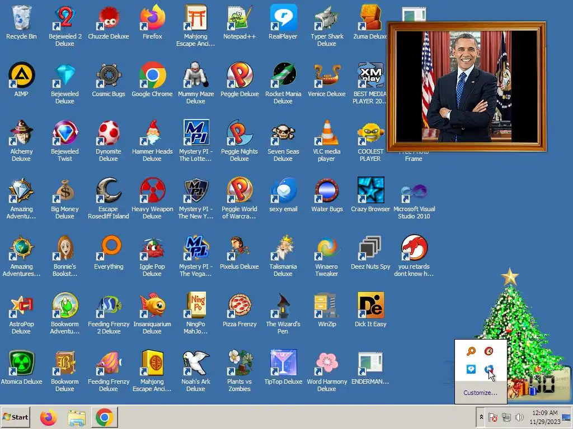
Task: Click Obama photo frame gadget
Action: coord(467,87)
